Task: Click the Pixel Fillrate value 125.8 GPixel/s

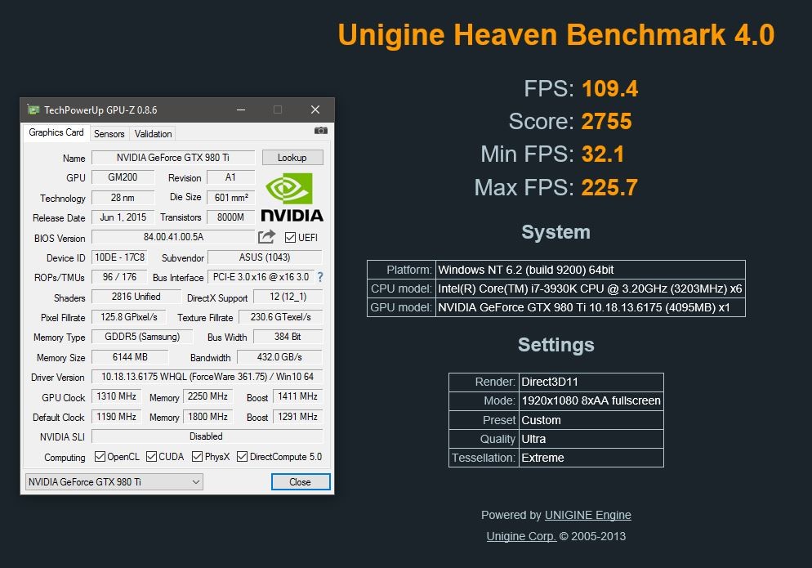Action: click(x=129, y=317)
